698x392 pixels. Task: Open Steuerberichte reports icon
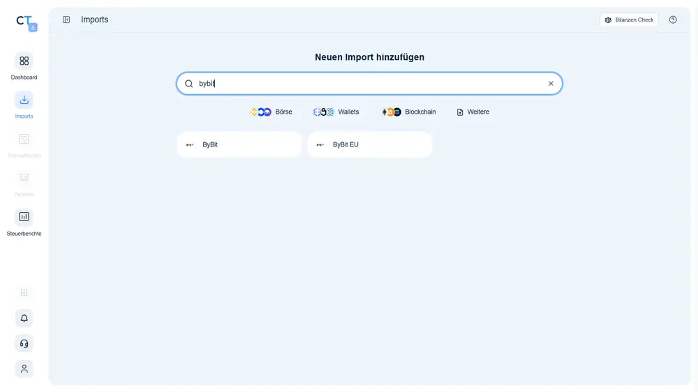tap(24, 217)
